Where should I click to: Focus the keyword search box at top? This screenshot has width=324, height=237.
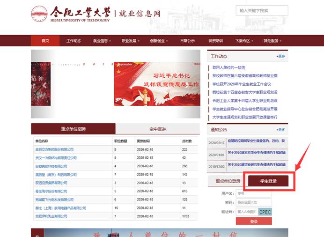coord(262,10)
